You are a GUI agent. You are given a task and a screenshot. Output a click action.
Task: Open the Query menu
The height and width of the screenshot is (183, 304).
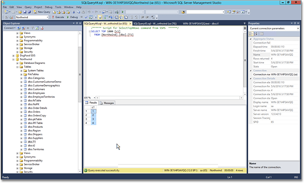(29, 7)
